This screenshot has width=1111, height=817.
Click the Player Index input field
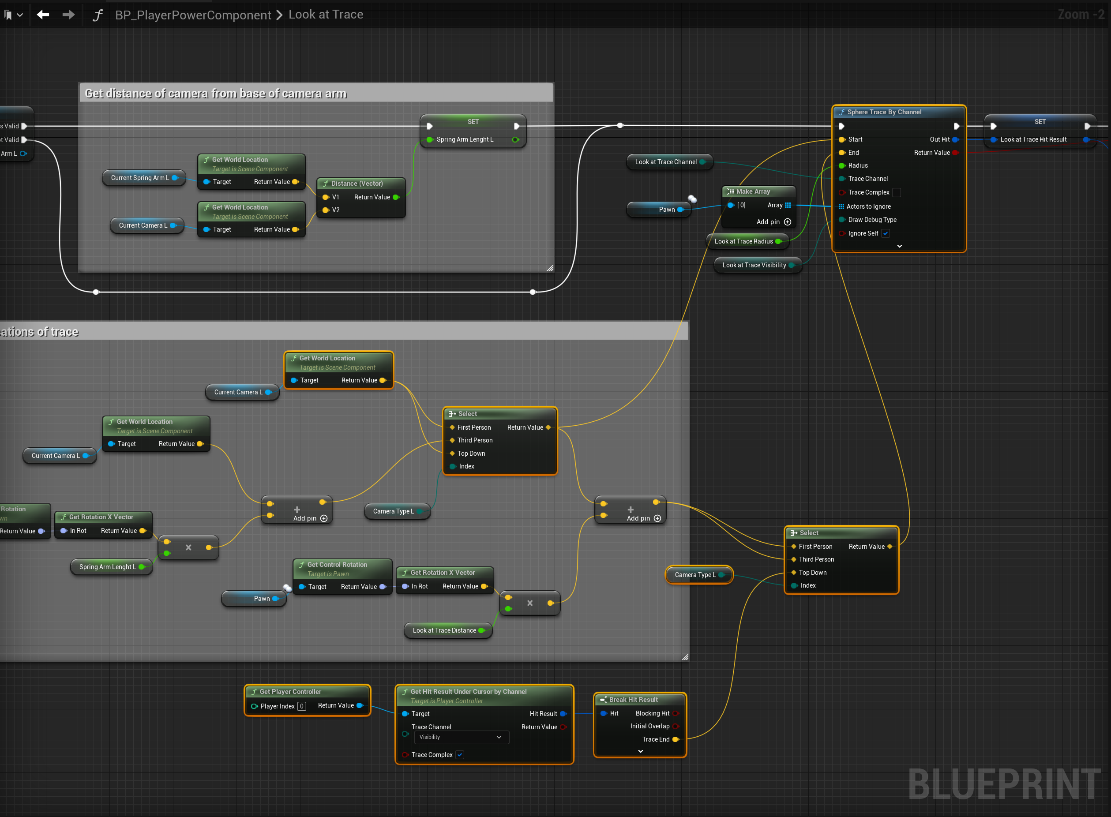pyautogui.click(x=301, y=706)
